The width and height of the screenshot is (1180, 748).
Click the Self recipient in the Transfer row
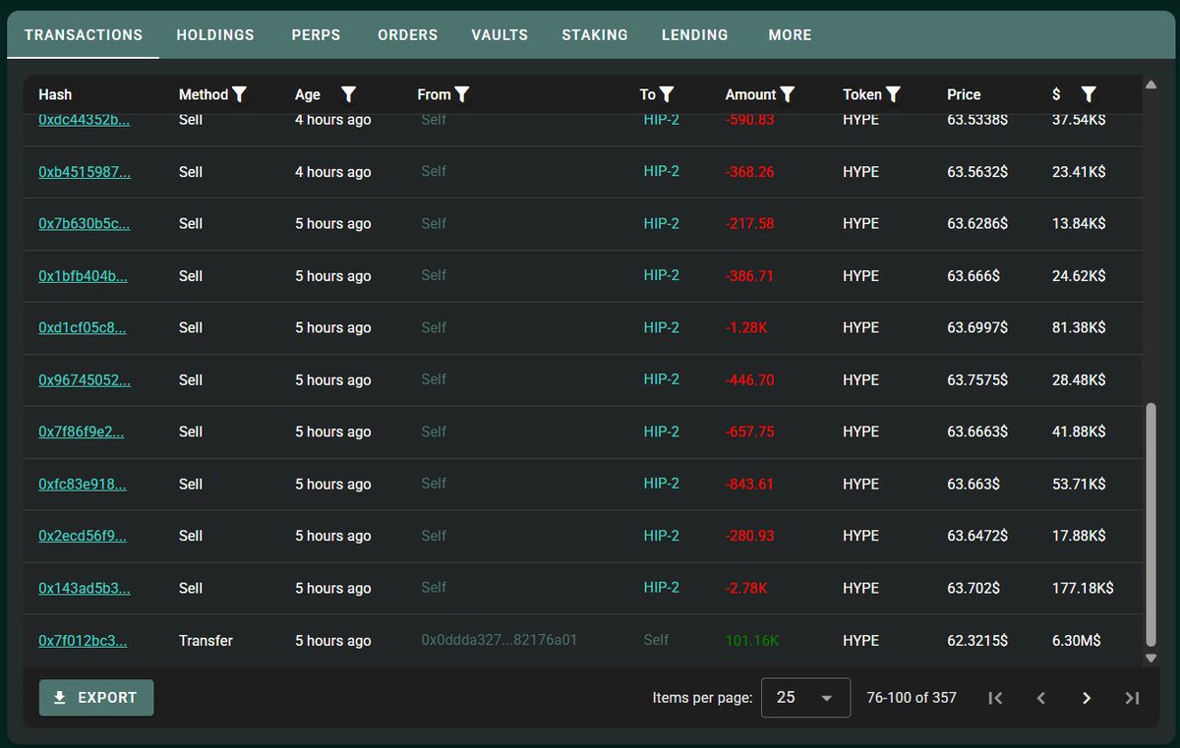pyautogui.click(x=656, y=640)
